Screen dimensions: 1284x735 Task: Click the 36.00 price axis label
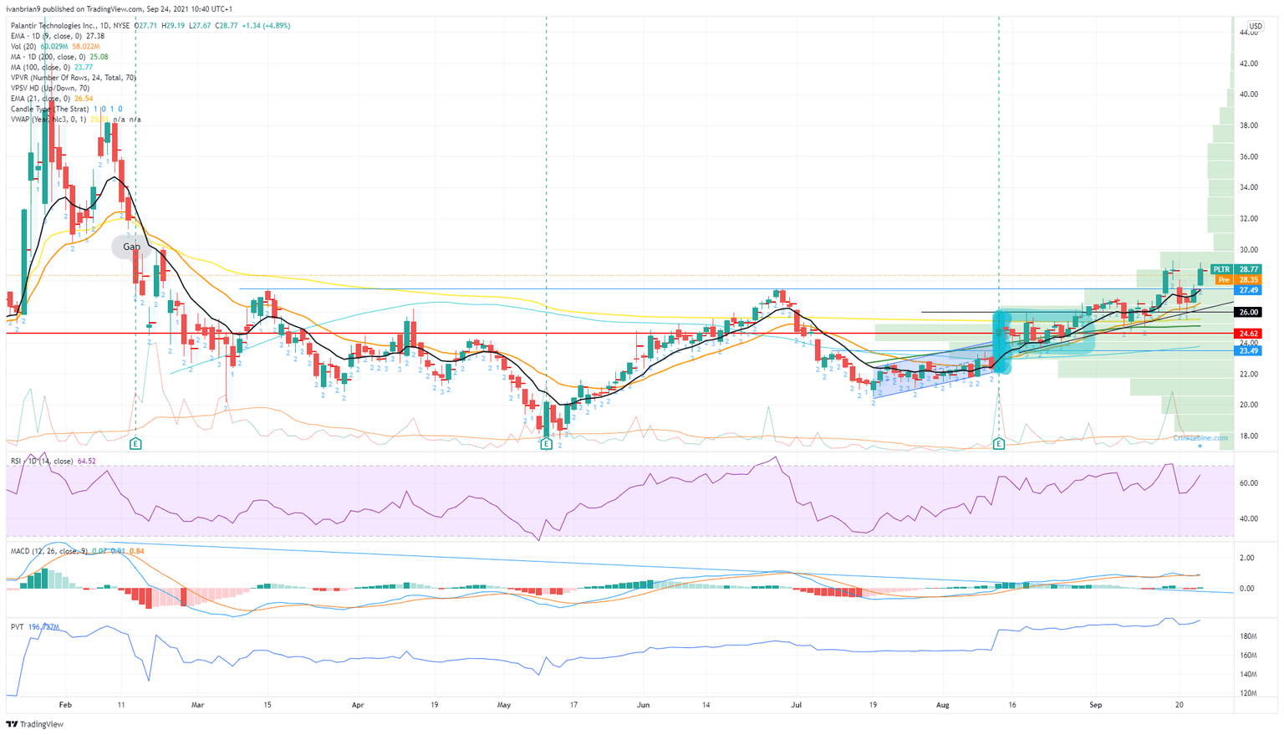[1249, 157]
